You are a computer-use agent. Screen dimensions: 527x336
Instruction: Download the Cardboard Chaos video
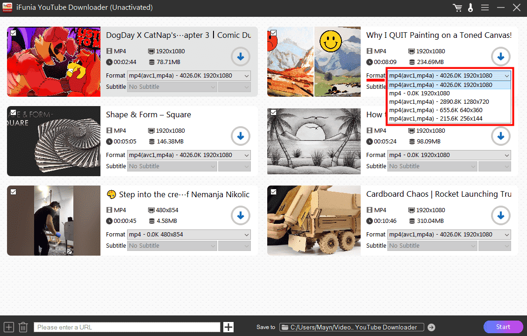coord(500,216)
